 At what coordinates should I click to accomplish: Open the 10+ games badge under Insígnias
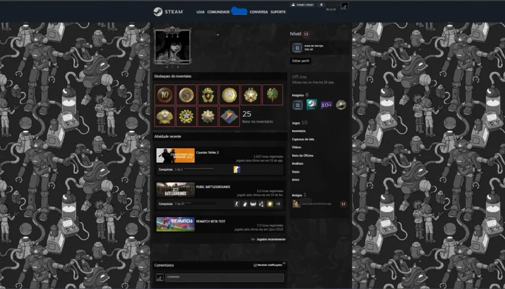[326, 105]
